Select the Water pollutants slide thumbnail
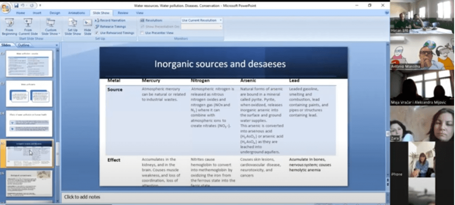This screenshot has width=455, height=205. click(29, 94)
